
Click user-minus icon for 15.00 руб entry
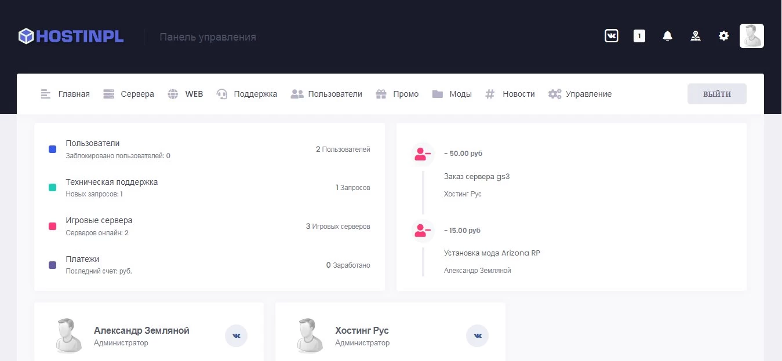(423, 230)
